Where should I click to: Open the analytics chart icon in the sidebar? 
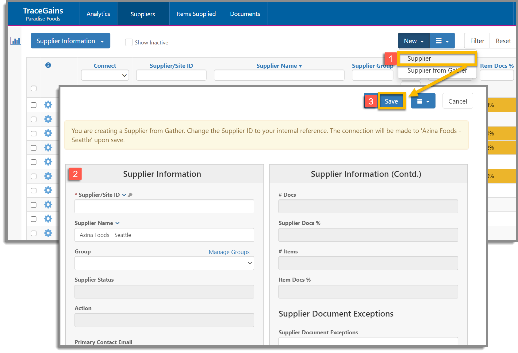click(15, 41)
